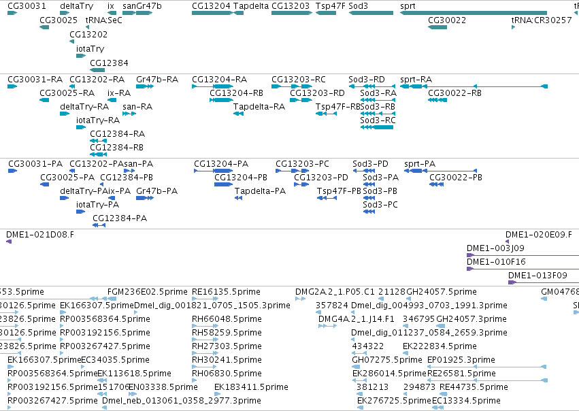This screenshot has width=579, height=411.
Task: Click the iotaTry gene label
Action: point(90,49)
